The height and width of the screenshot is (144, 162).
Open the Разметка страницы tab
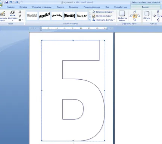click(x=42, y=7)
